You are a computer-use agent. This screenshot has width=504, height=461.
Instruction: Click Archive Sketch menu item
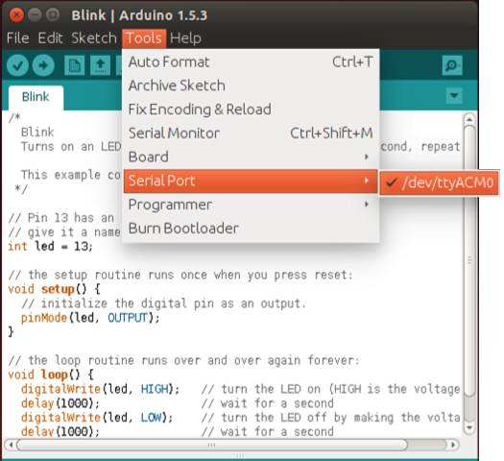coord(251,85)
